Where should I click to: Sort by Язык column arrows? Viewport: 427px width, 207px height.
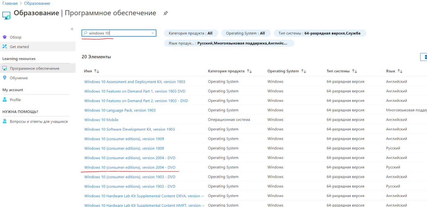400,71
